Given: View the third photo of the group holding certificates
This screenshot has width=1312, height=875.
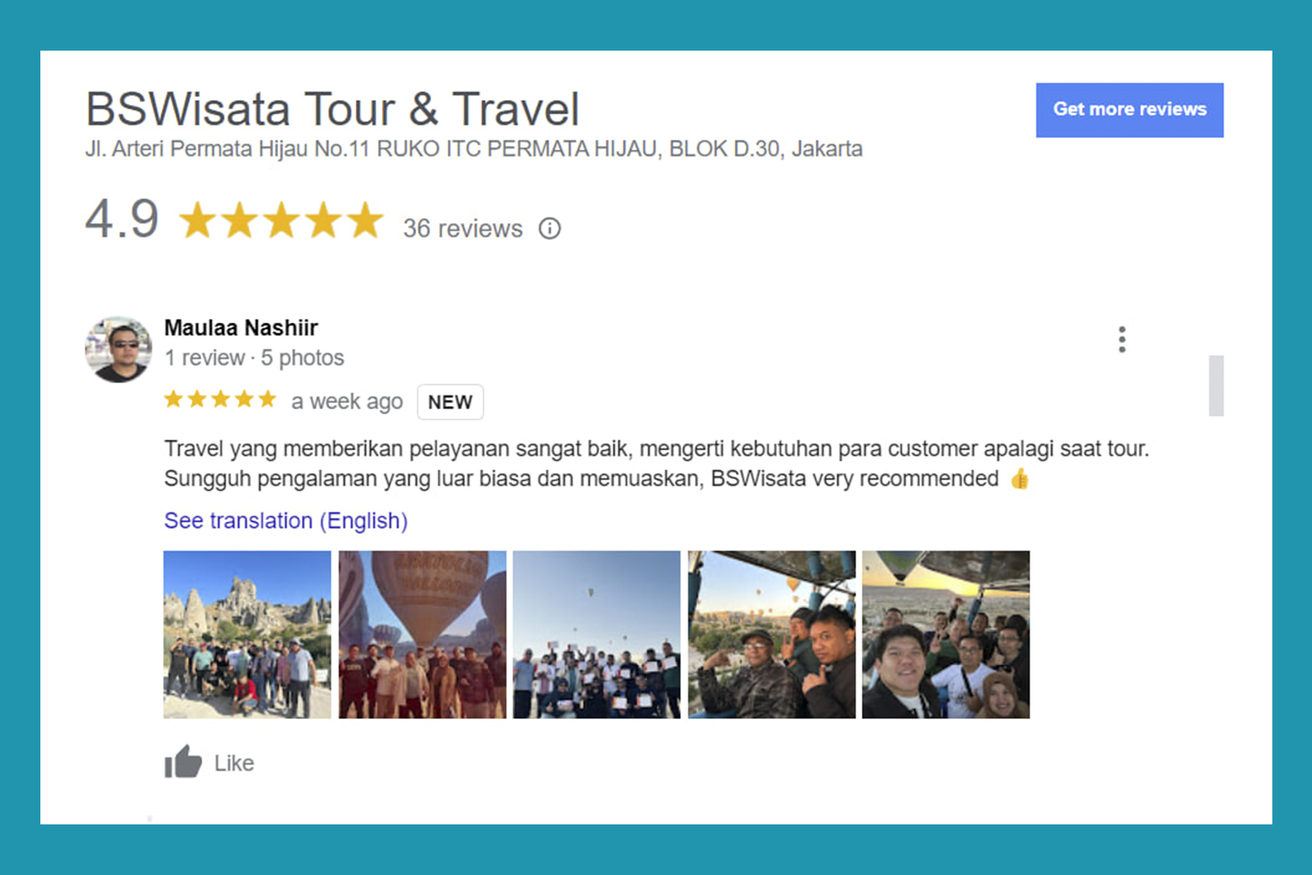Looking at the screenshot, I should 597,634.
